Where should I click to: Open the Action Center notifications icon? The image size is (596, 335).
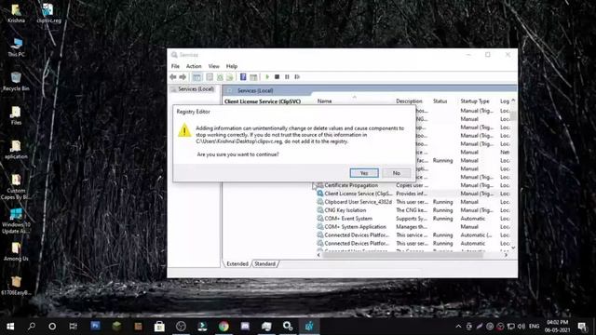582,327
